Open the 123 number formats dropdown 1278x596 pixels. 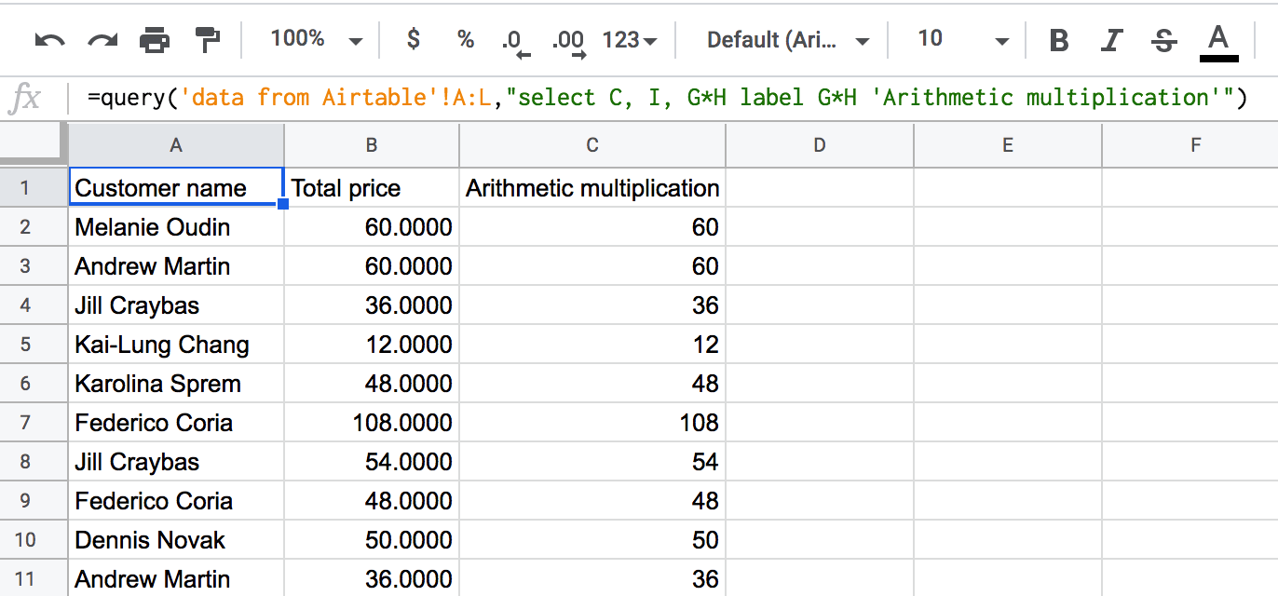630,40
